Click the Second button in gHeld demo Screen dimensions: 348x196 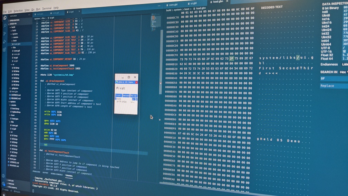point(126,95)
